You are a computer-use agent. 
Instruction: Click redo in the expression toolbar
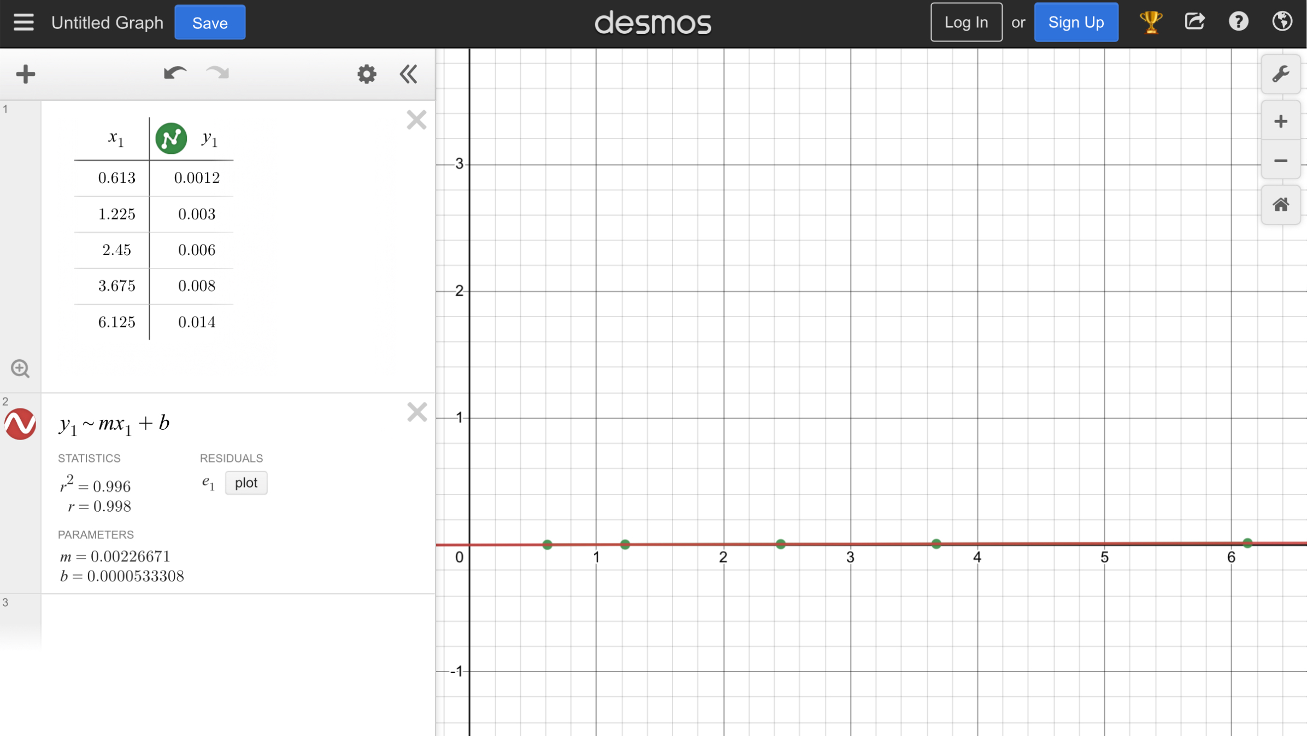[216, 74]
